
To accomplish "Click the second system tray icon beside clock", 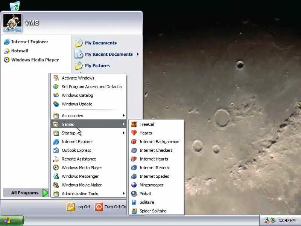I will point(273,220).
